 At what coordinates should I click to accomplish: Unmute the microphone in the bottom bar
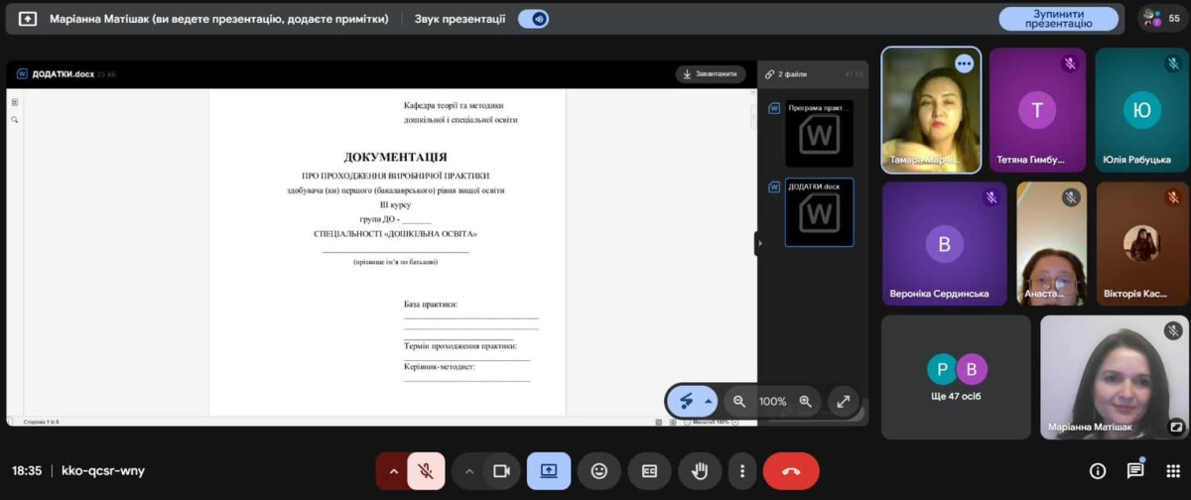[426, 471]
